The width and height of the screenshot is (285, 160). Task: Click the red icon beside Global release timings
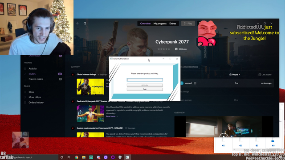tap(73, 74)
